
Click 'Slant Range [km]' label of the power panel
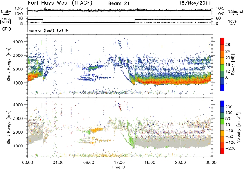[x=9, y=64]
